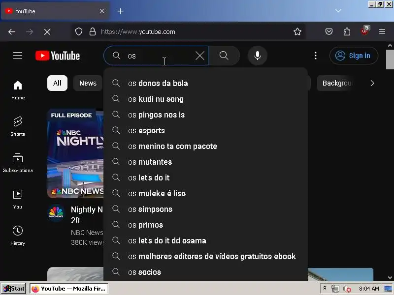The image size is (394, 295).
Task: Open NBC News channel name link
Action: (87, 233)
